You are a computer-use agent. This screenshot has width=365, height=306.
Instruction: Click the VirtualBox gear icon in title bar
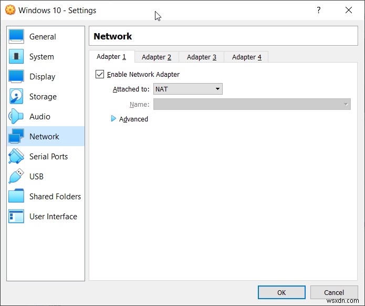(10, 10)
